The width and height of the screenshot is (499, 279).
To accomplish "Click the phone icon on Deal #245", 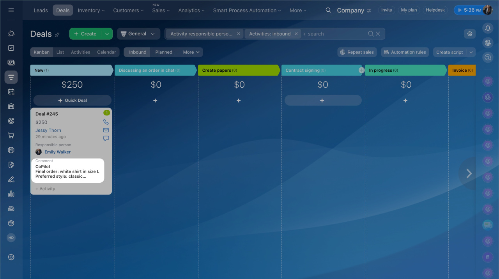I will pyautogui.click(x=106, y=122).
